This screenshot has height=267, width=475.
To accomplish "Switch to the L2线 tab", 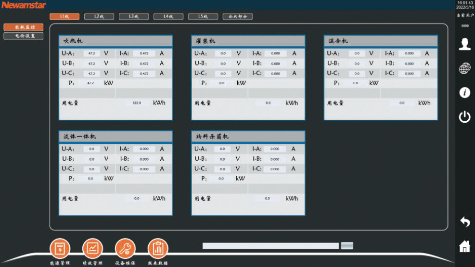I will coord(99,16).
